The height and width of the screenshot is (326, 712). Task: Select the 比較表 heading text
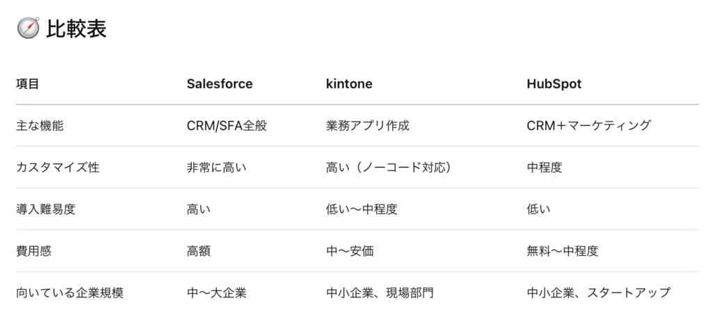pyautogui.click(x=76, y=28)
